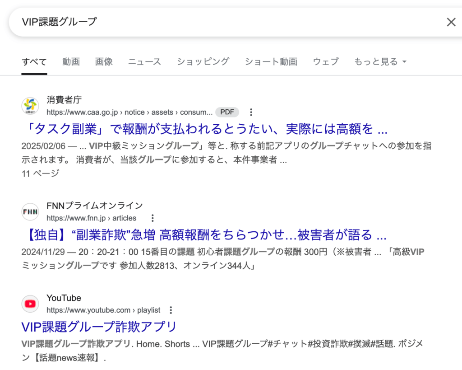Open the 【独自】"副業詐欺"急増 result link

click(x=204, y=235)
